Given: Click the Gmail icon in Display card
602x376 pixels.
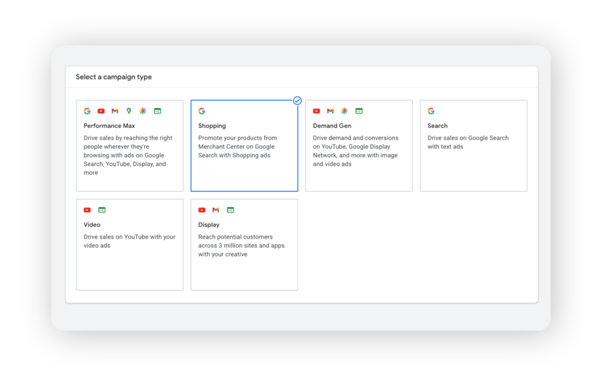Looking at the screenshot, I should click(x=216, y=210).
